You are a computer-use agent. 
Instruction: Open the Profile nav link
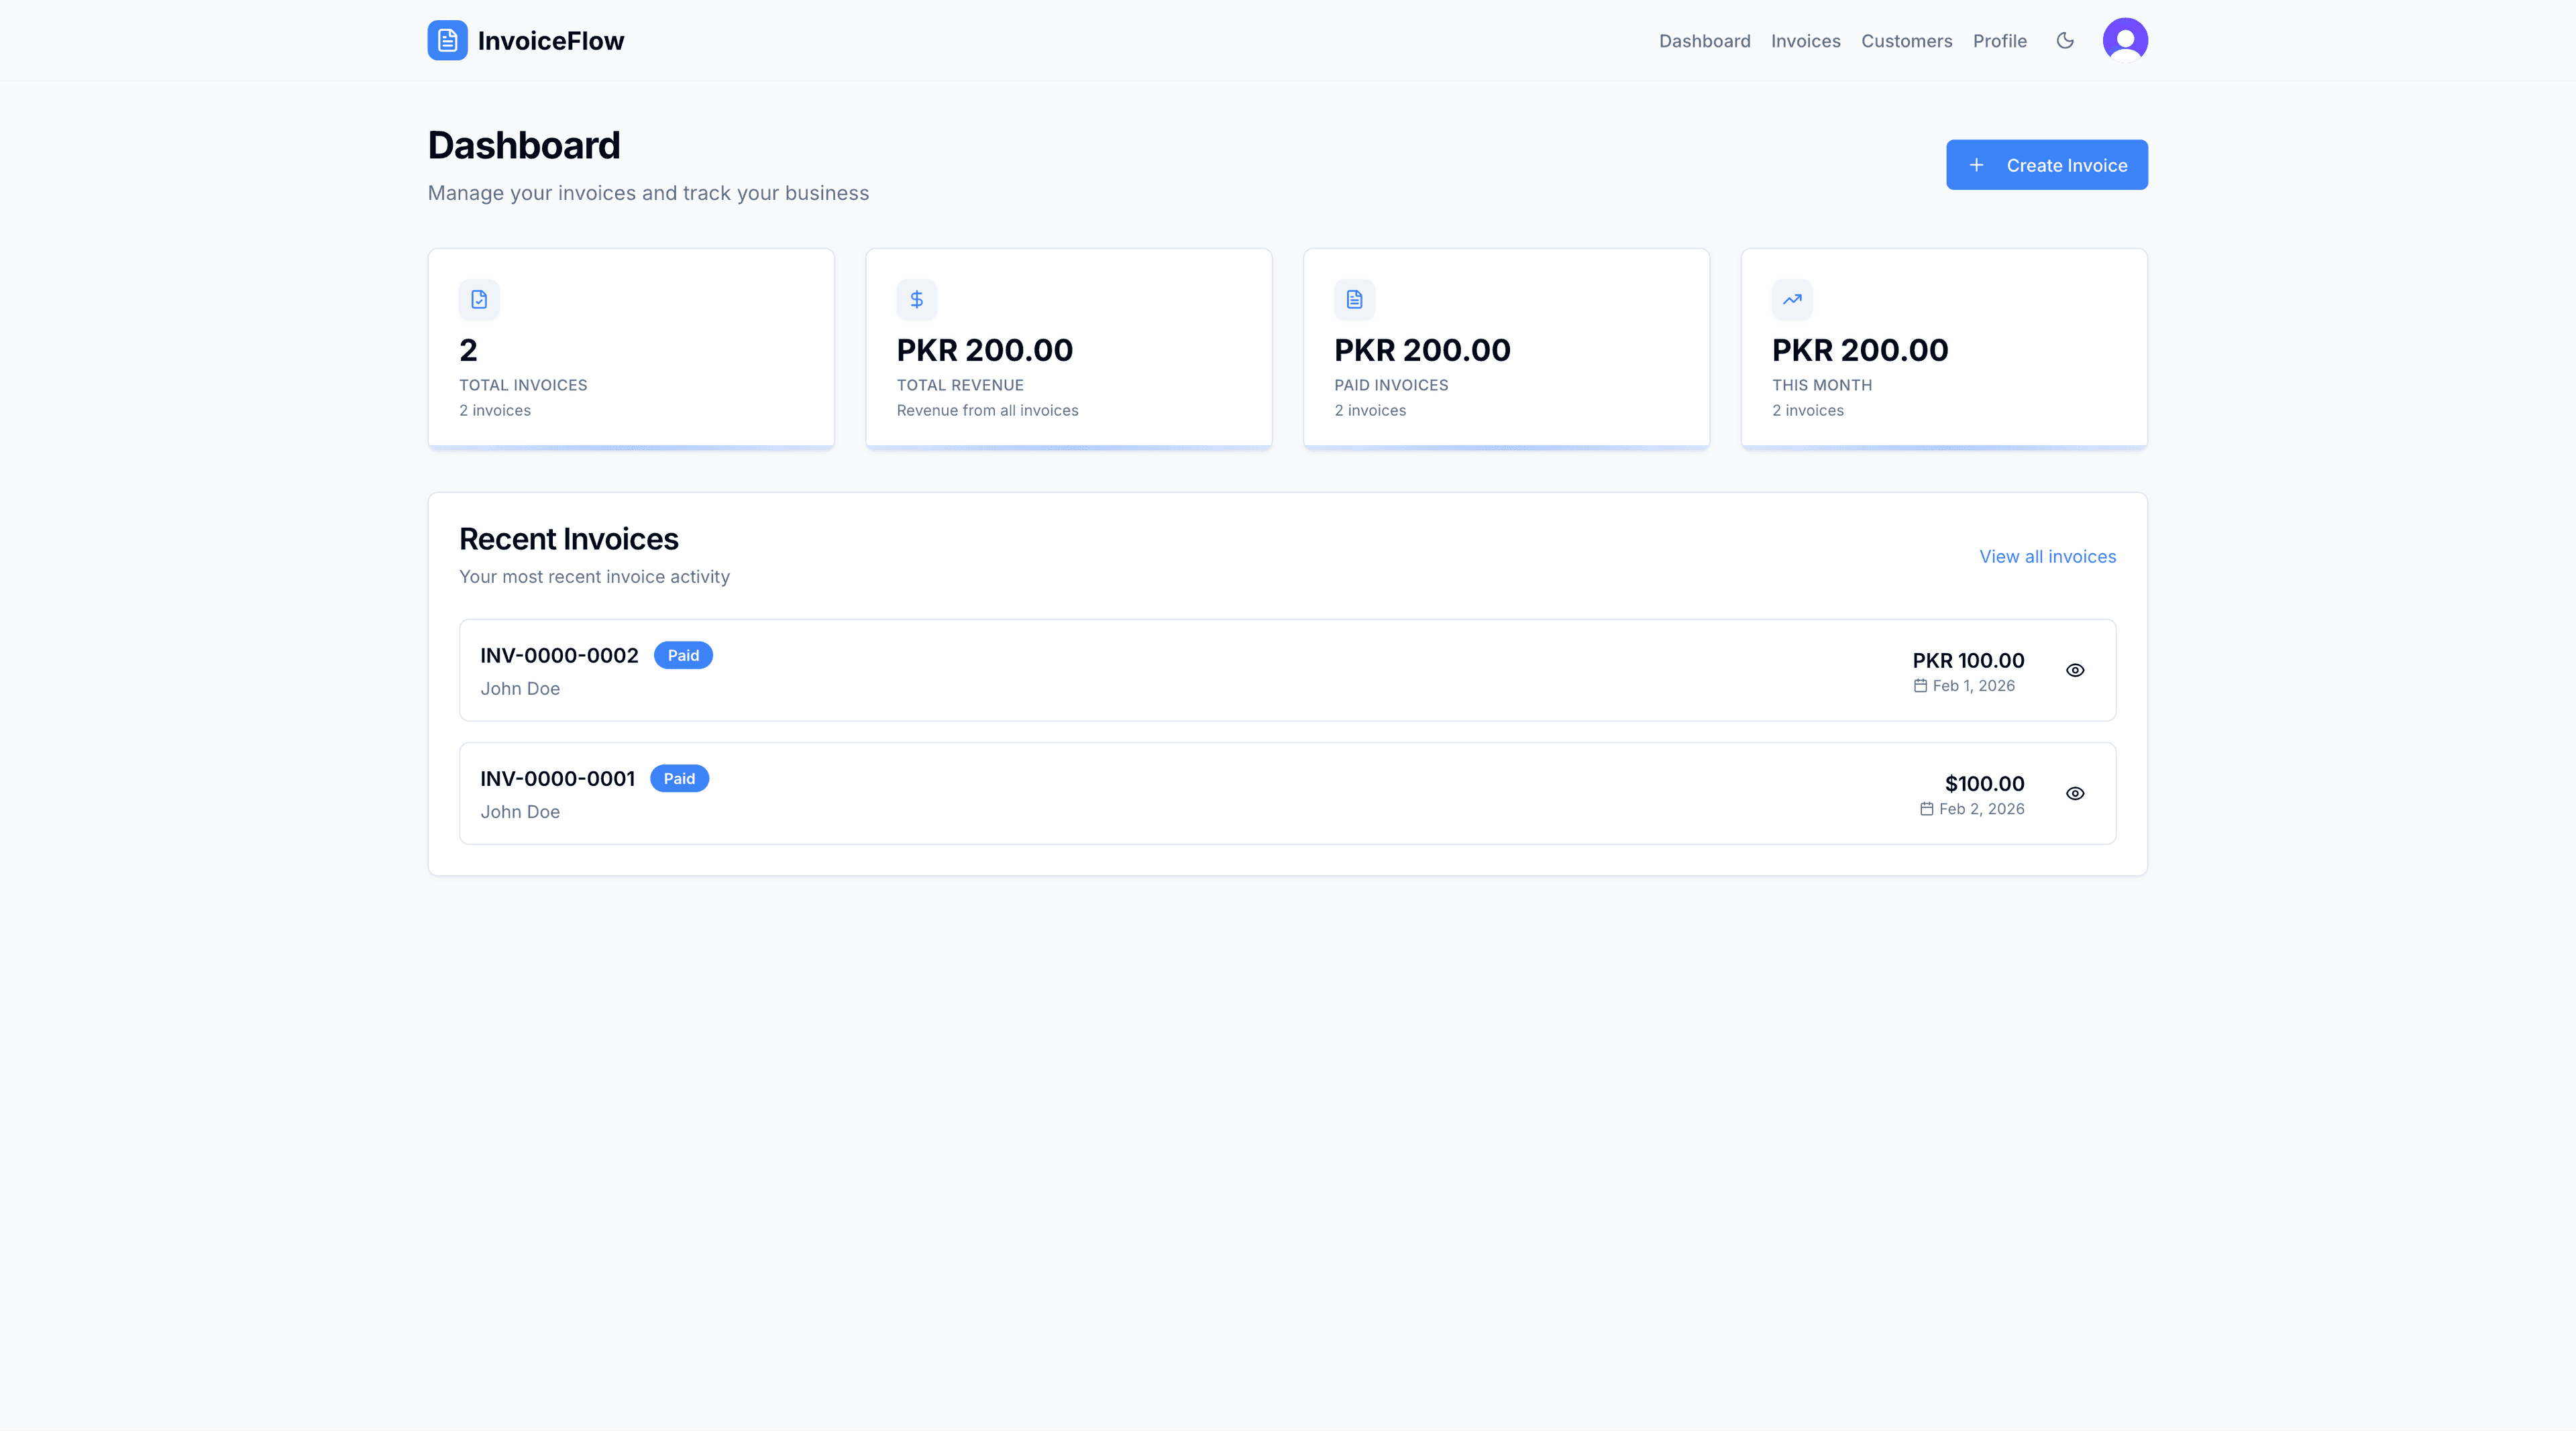[x=1999, y=41]
